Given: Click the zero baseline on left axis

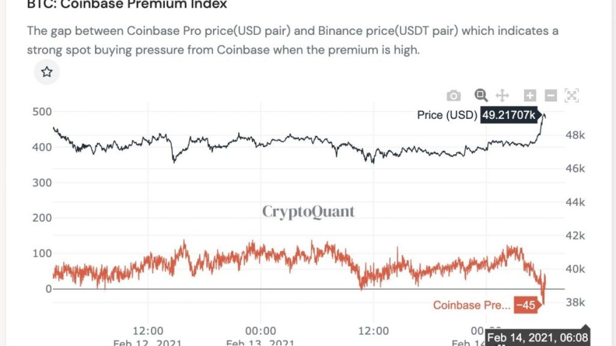Looking at the screenshot, I should click(x=49, y=289).
